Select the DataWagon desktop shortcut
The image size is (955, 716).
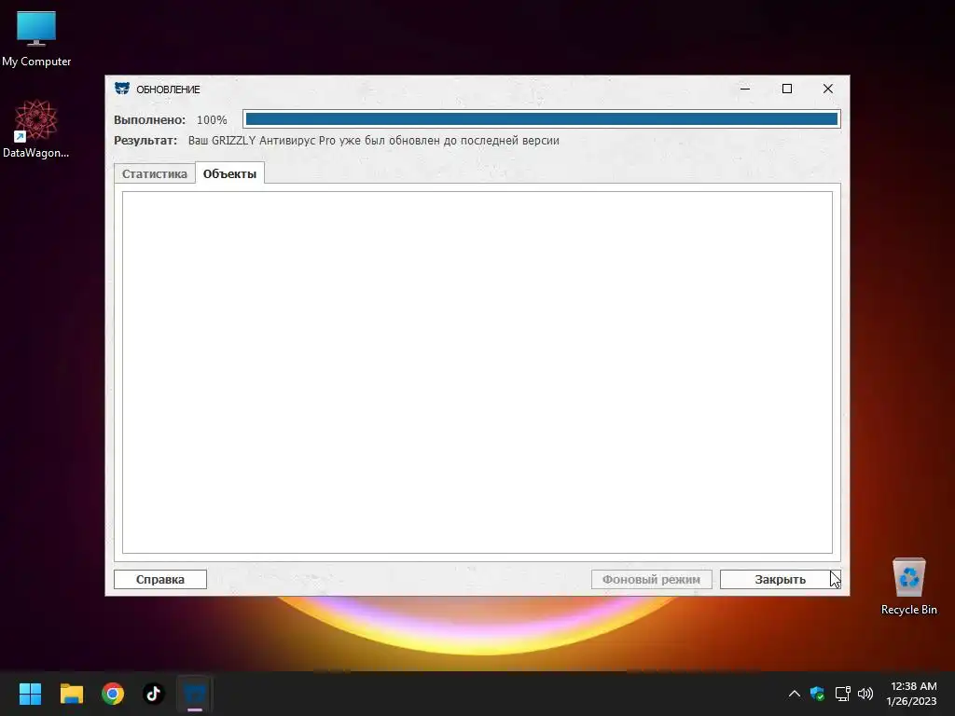[x=36, y=129]
